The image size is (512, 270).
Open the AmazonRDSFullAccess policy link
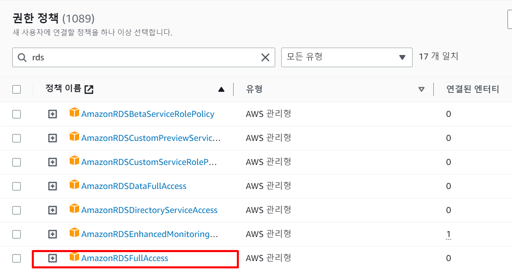coord(125,258)
